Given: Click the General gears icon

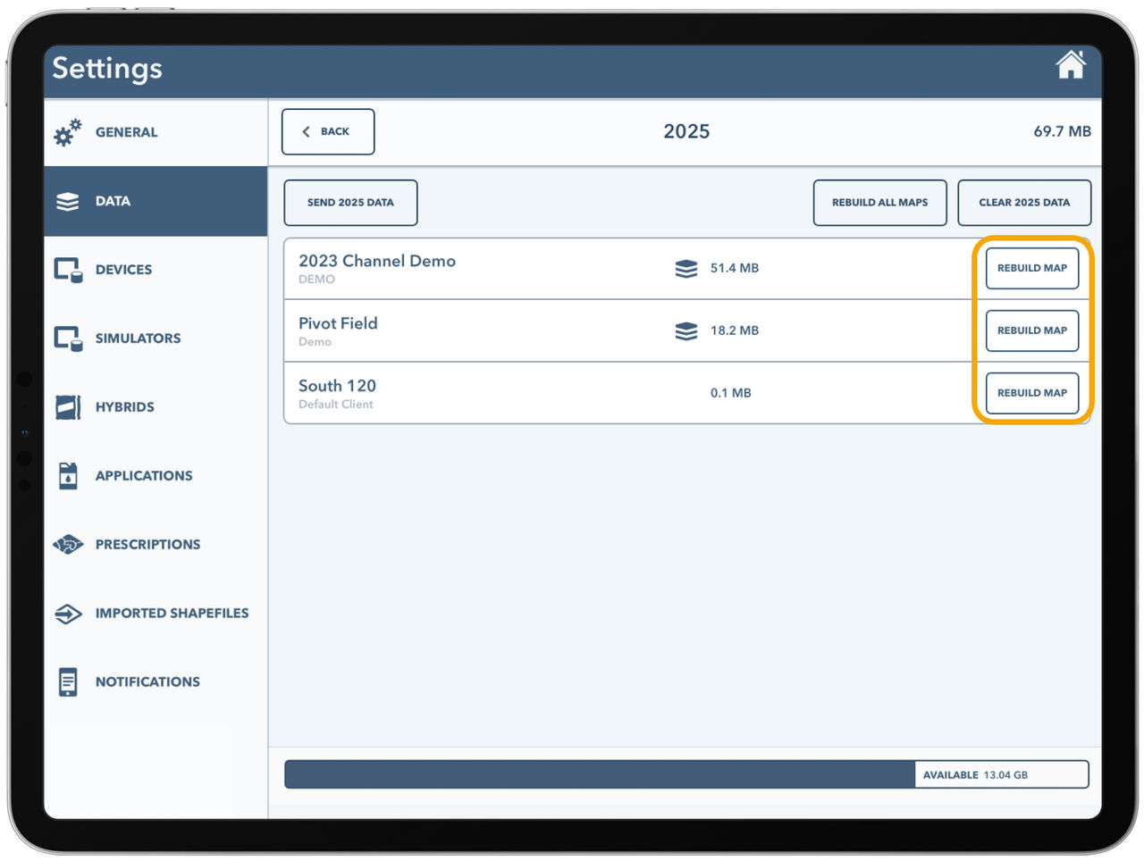Looking at the screenshot, I should [67, 132].
